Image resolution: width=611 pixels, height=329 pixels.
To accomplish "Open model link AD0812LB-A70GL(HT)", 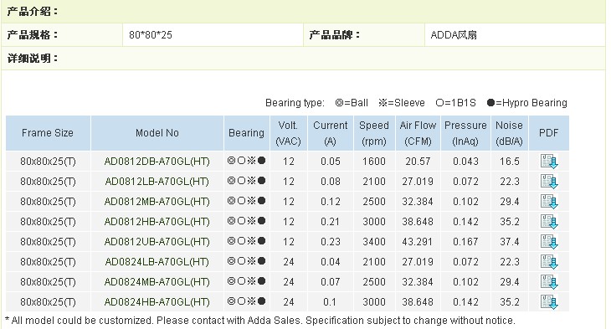I will [x=157, y=182].
